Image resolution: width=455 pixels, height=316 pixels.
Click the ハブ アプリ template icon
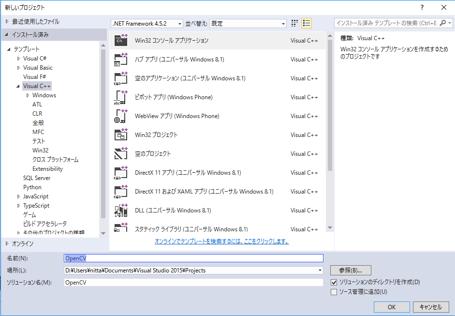(121, 60)
